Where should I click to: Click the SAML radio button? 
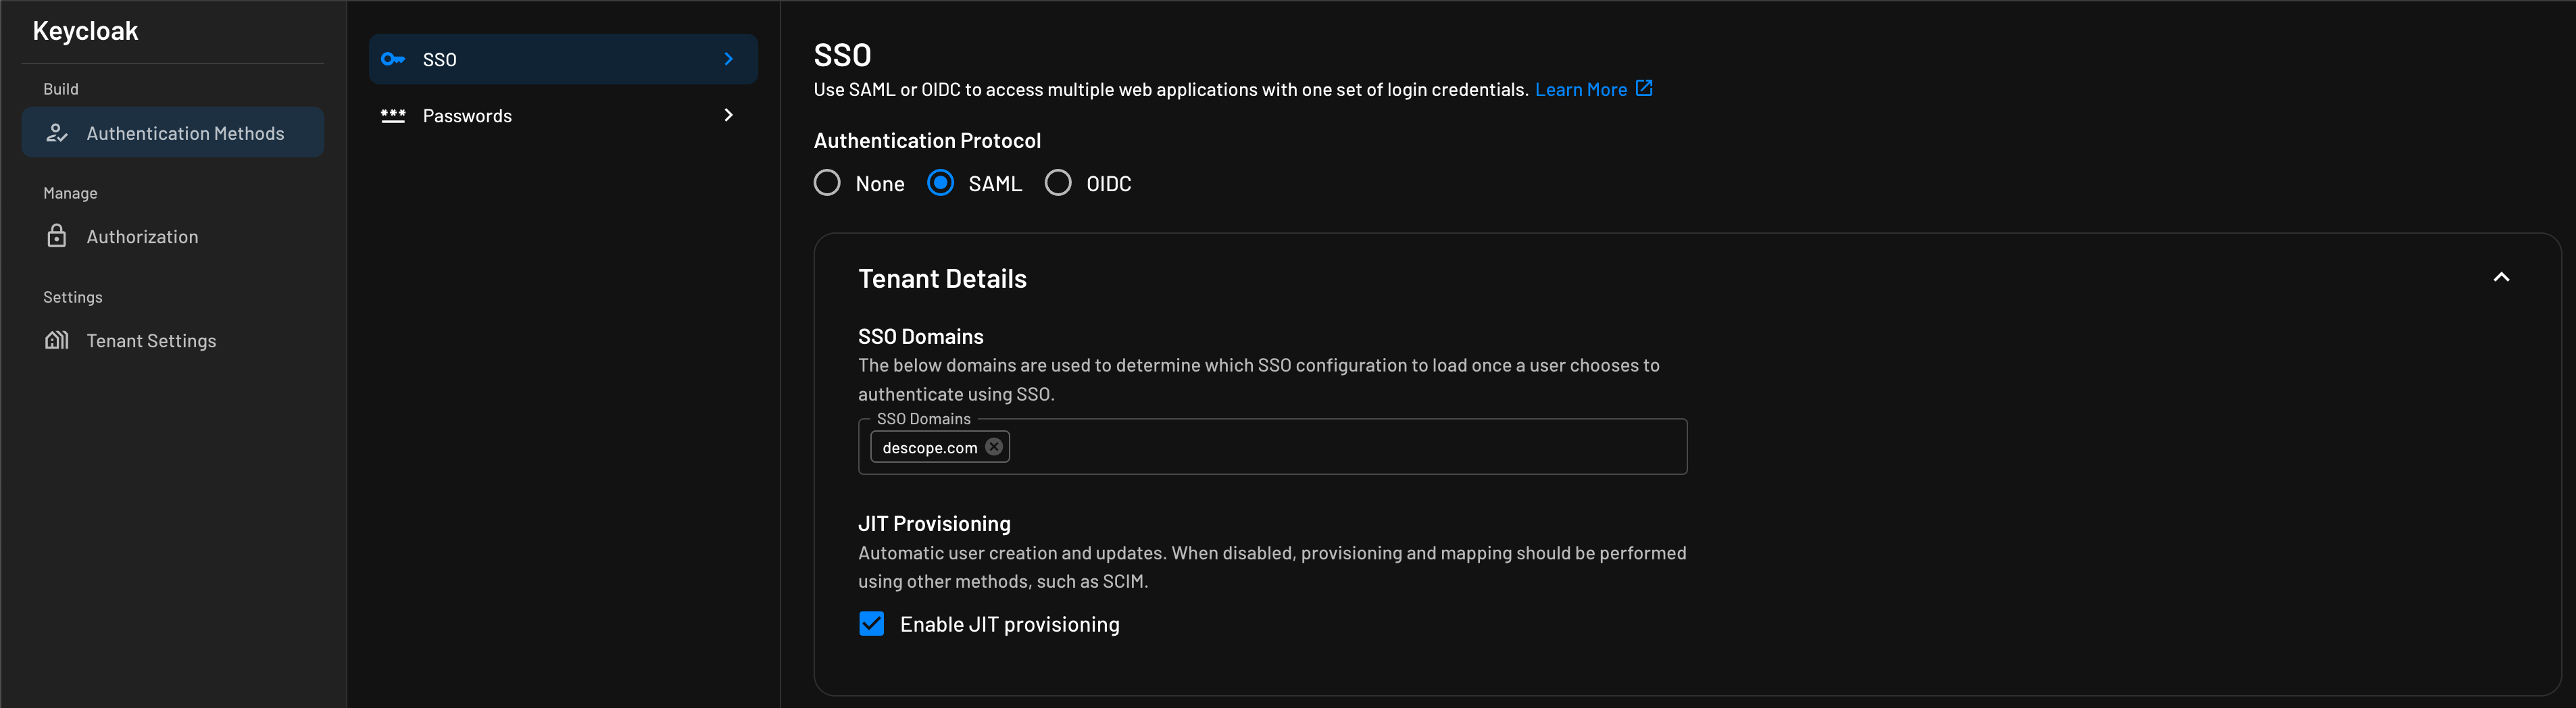tap(940, 182)
